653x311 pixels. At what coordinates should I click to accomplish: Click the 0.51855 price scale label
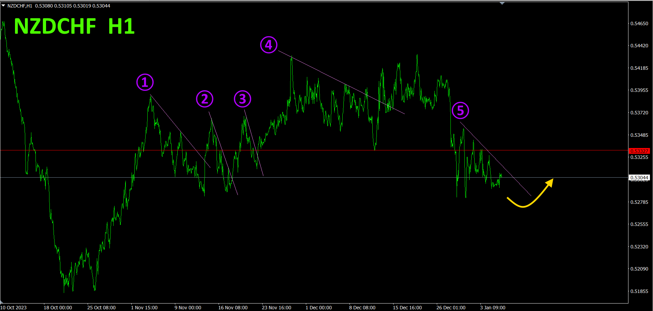coord(639,291)
